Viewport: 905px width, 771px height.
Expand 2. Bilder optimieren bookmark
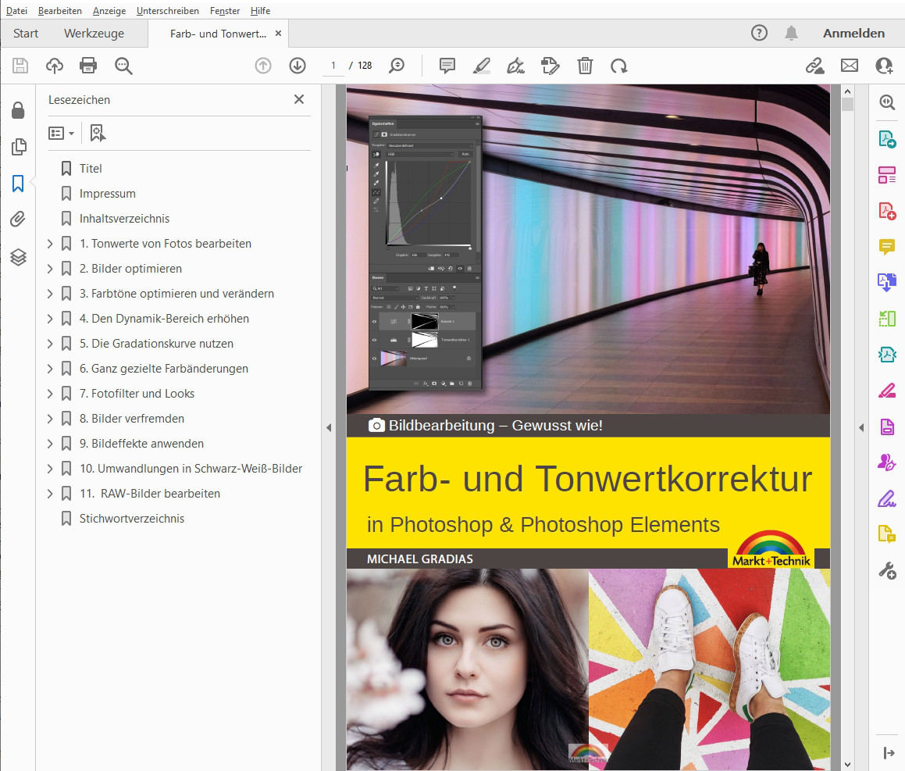(50, 269)
